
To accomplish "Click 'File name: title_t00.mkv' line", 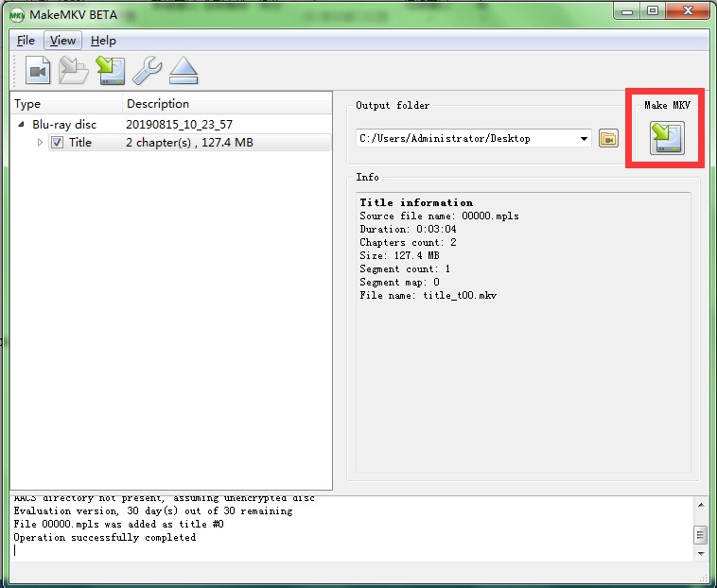I will (428, 295).
